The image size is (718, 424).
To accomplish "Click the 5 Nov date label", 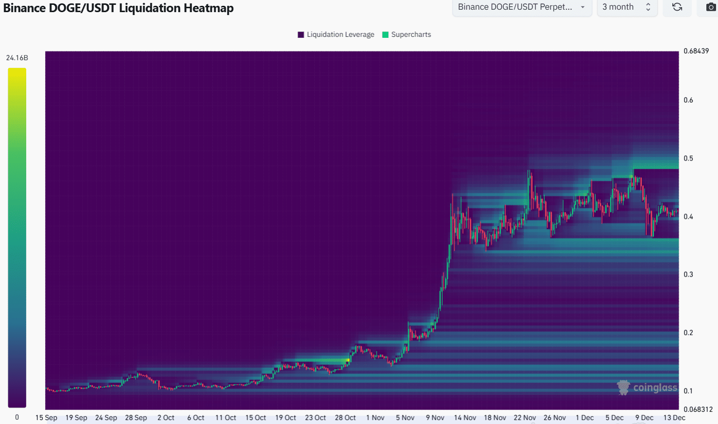I will click(x=405, y=418).
